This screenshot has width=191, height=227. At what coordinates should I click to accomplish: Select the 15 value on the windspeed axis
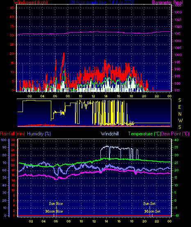pos(12,63)
